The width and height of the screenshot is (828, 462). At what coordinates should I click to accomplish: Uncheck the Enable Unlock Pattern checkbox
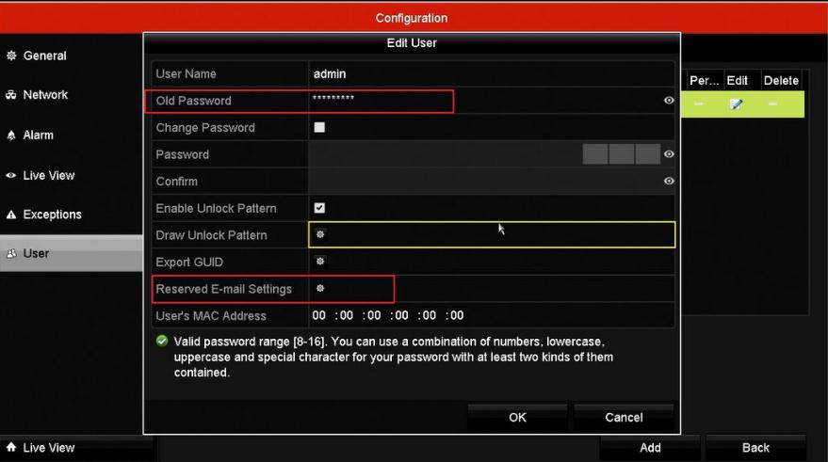(319, 207)
